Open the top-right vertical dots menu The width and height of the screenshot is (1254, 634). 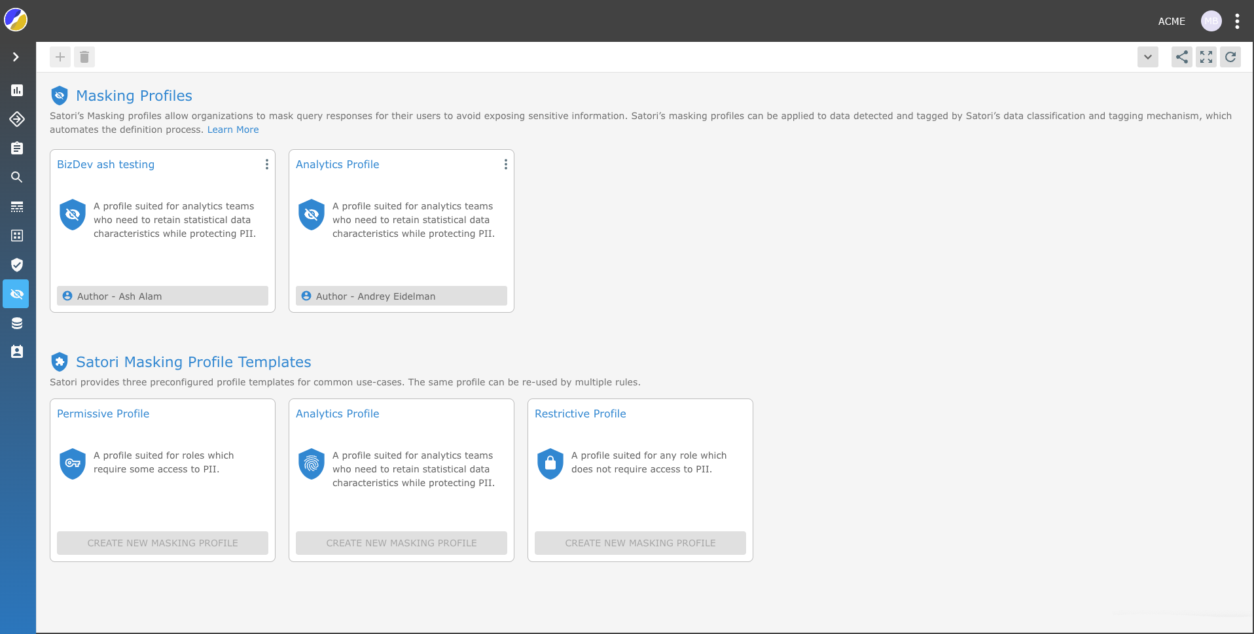tap(1237, 21)
